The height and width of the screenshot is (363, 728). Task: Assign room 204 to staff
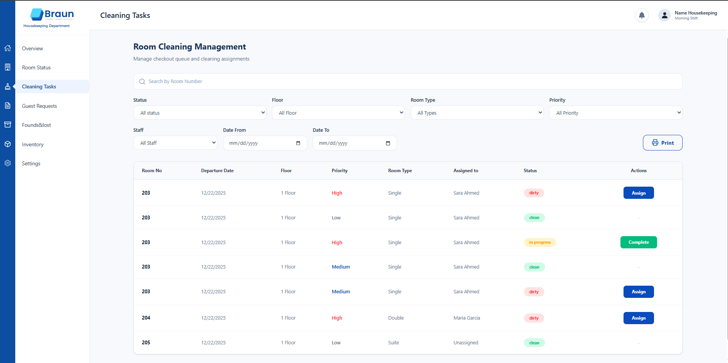tap(638, 318)
